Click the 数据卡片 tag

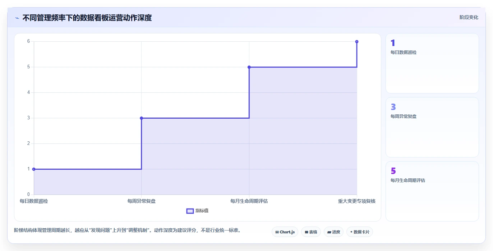pyautogui.click(x=359, y=232)
